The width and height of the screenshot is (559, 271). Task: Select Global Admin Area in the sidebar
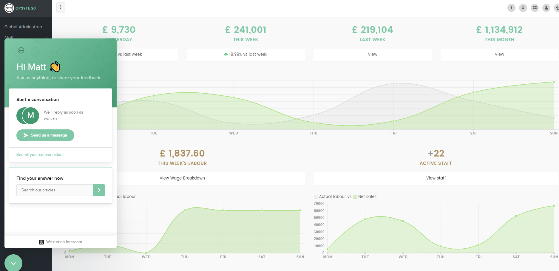coord(23,27)
